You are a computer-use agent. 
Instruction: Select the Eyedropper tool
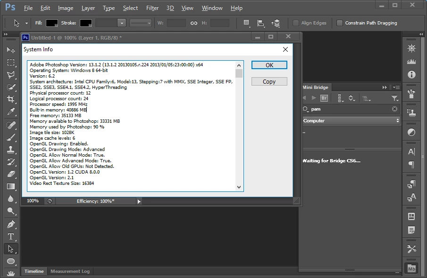tap(11, 111)
